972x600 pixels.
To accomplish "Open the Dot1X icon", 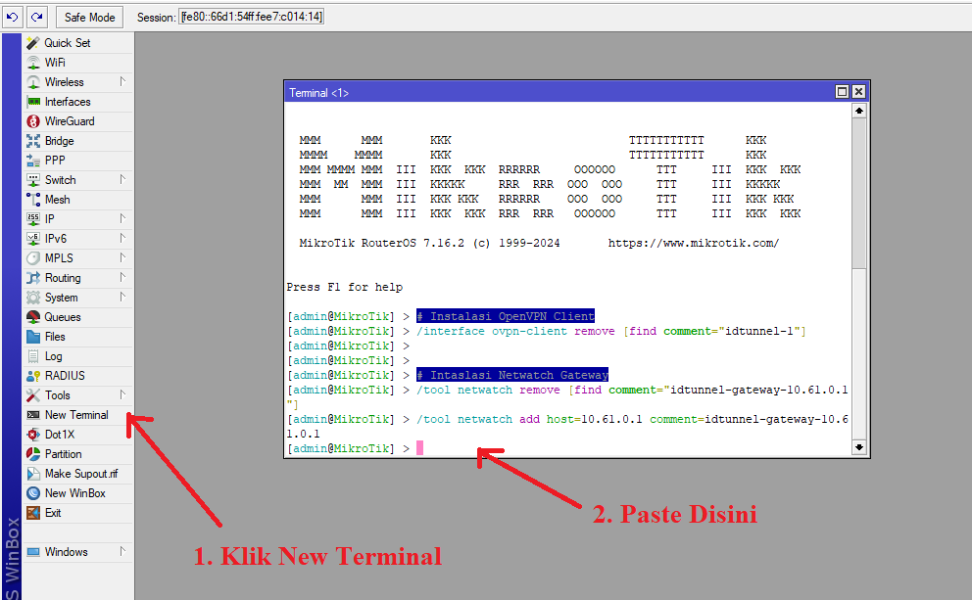I will click(x=33, y=435).
